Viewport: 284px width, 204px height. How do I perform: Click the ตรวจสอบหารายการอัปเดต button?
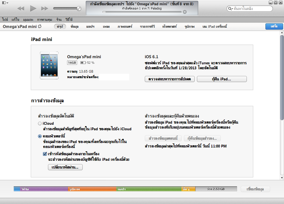170,79
